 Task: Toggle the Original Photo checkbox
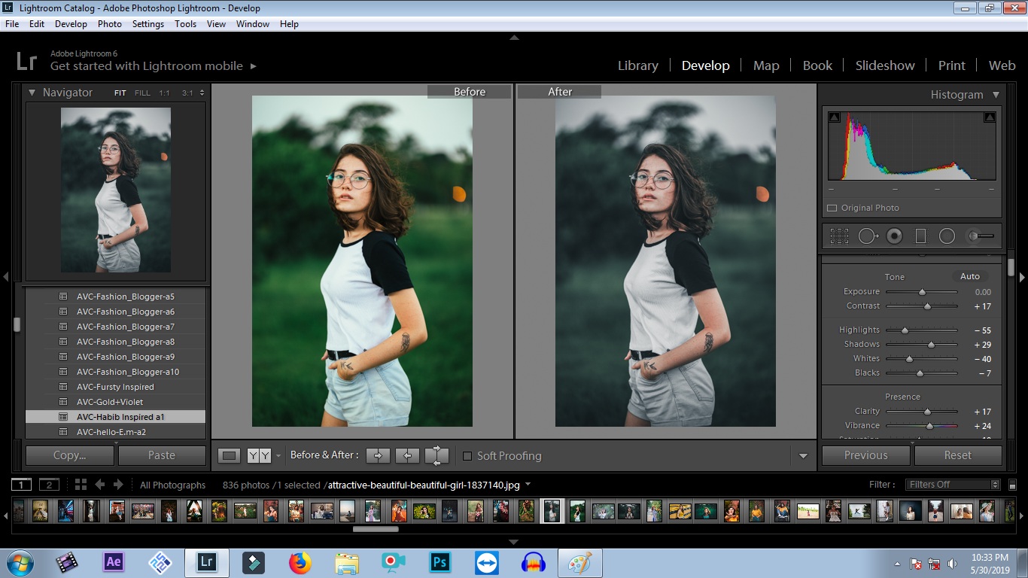(832, 208)
